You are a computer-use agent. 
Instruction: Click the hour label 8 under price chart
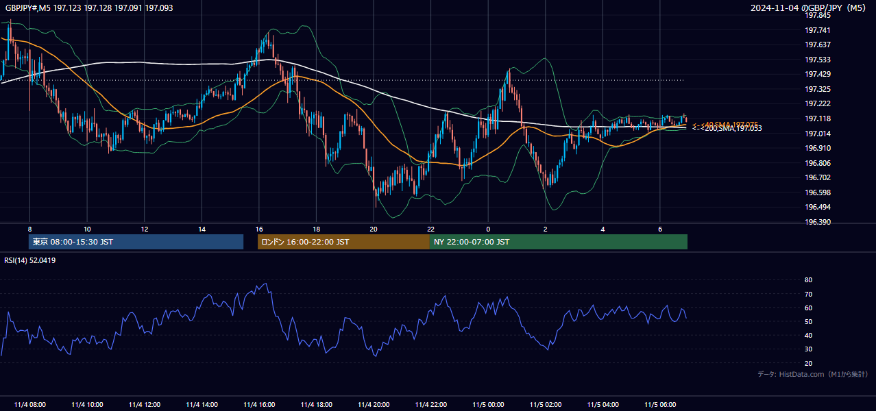coord(29,229)
